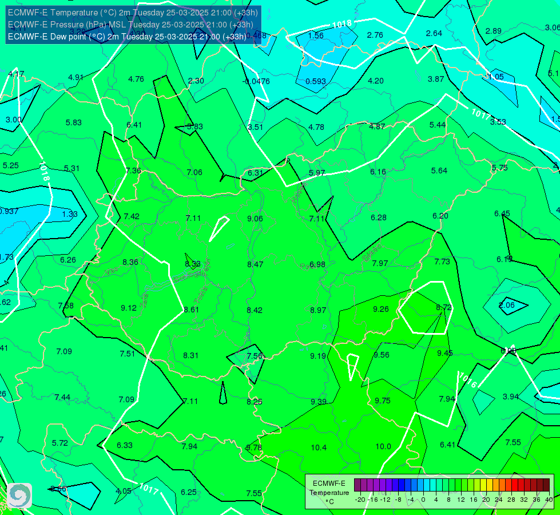Click the map value 0.593
The image size is (560, 515).
tap(316, 81)
